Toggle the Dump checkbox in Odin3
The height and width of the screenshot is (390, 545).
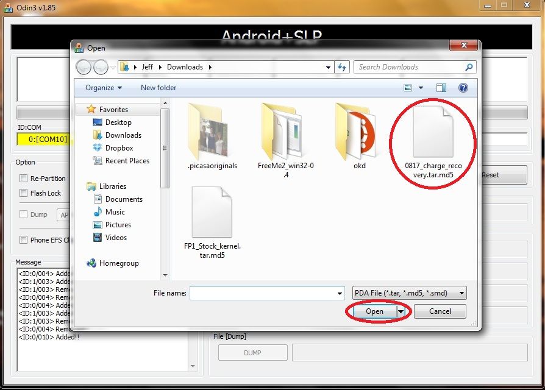24,214
